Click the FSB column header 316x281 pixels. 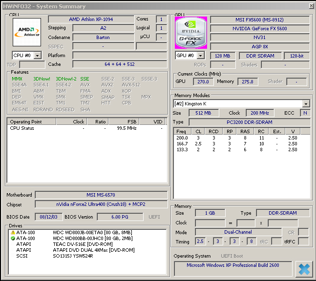[x=124, y=121]
